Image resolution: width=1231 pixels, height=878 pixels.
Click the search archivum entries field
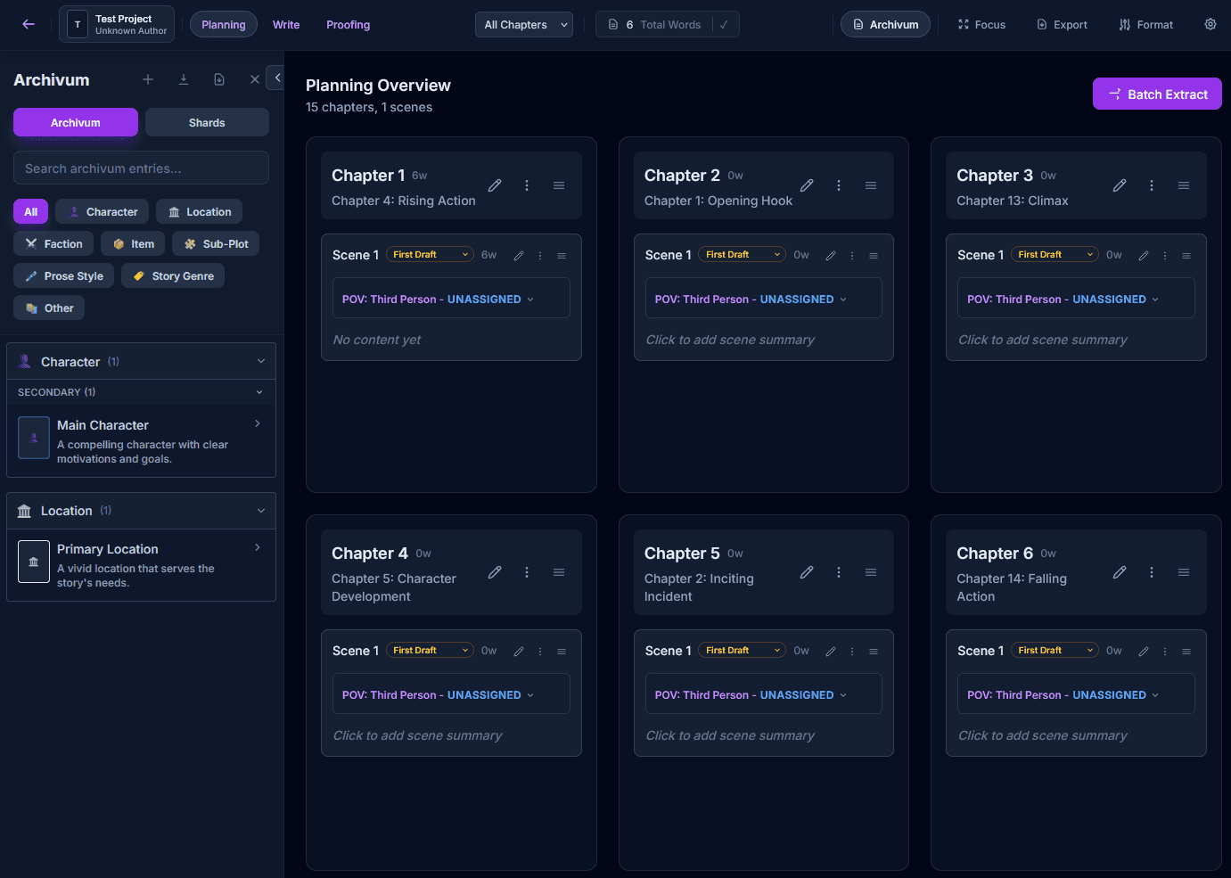[x=141, y=168]
